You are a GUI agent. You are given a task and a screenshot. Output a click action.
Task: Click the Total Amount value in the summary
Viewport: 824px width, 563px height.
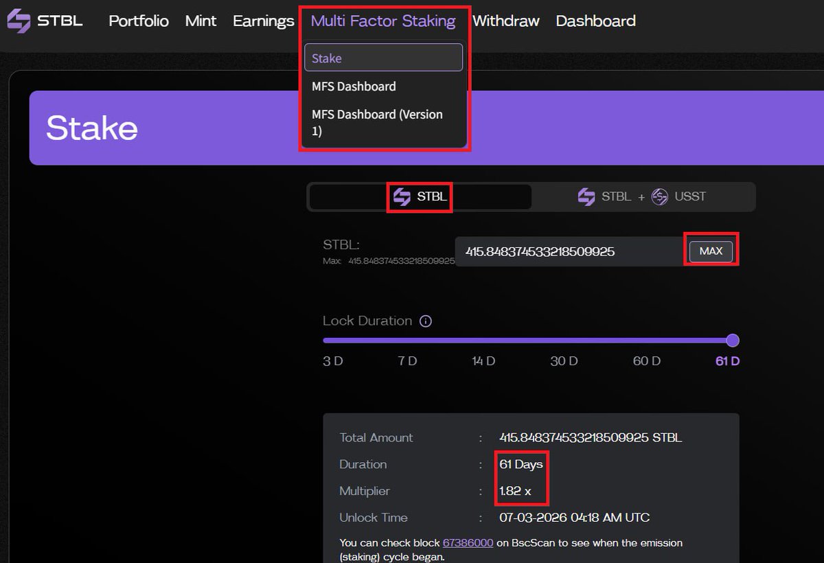[591, 437]
